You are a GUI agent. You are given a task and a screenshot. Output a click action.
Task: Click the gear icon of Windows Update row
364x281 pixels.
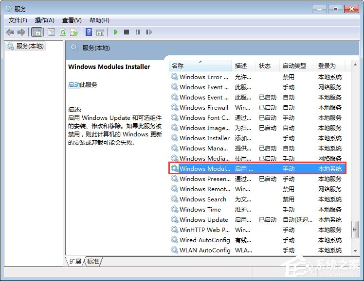174,219
